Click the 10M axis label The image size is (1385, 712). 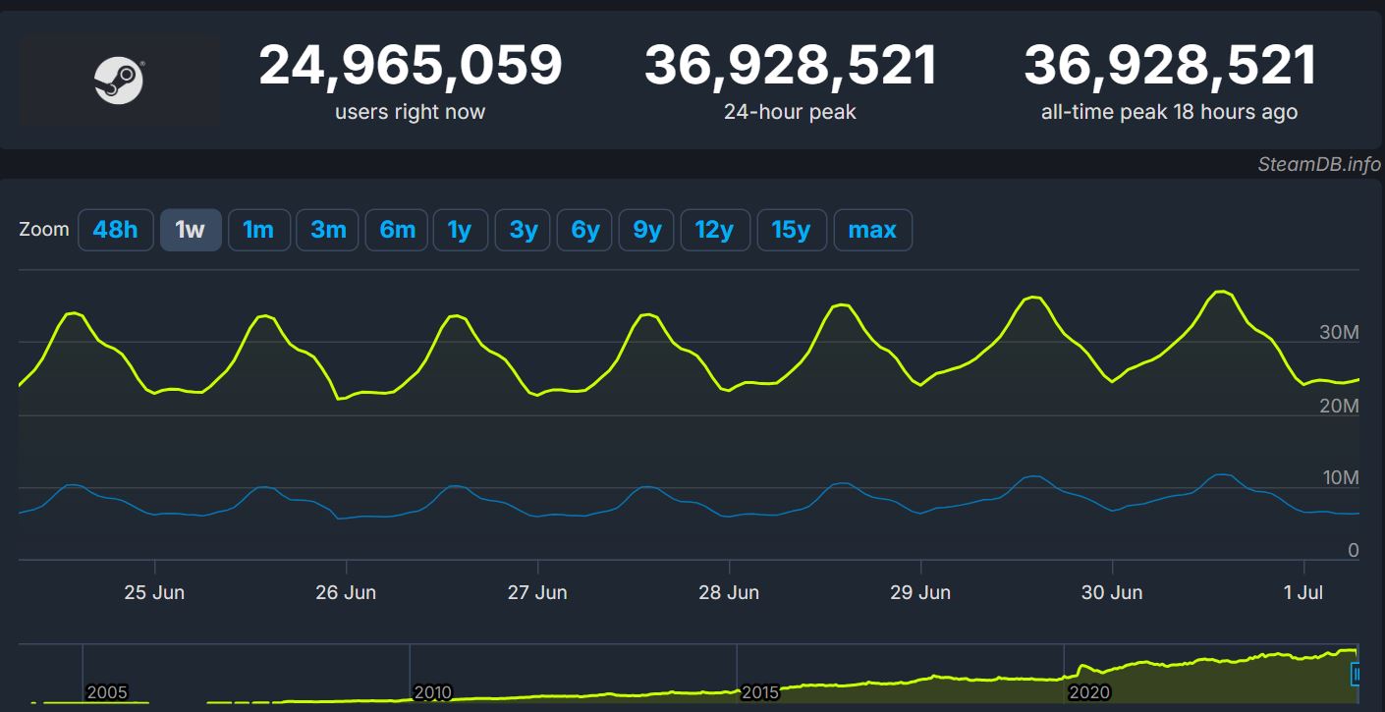[1339, 477]
